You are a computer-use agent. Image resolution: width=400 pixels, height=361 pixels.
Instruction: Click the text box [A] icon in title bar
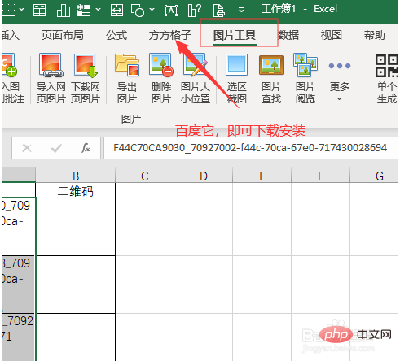coord(171,11)
